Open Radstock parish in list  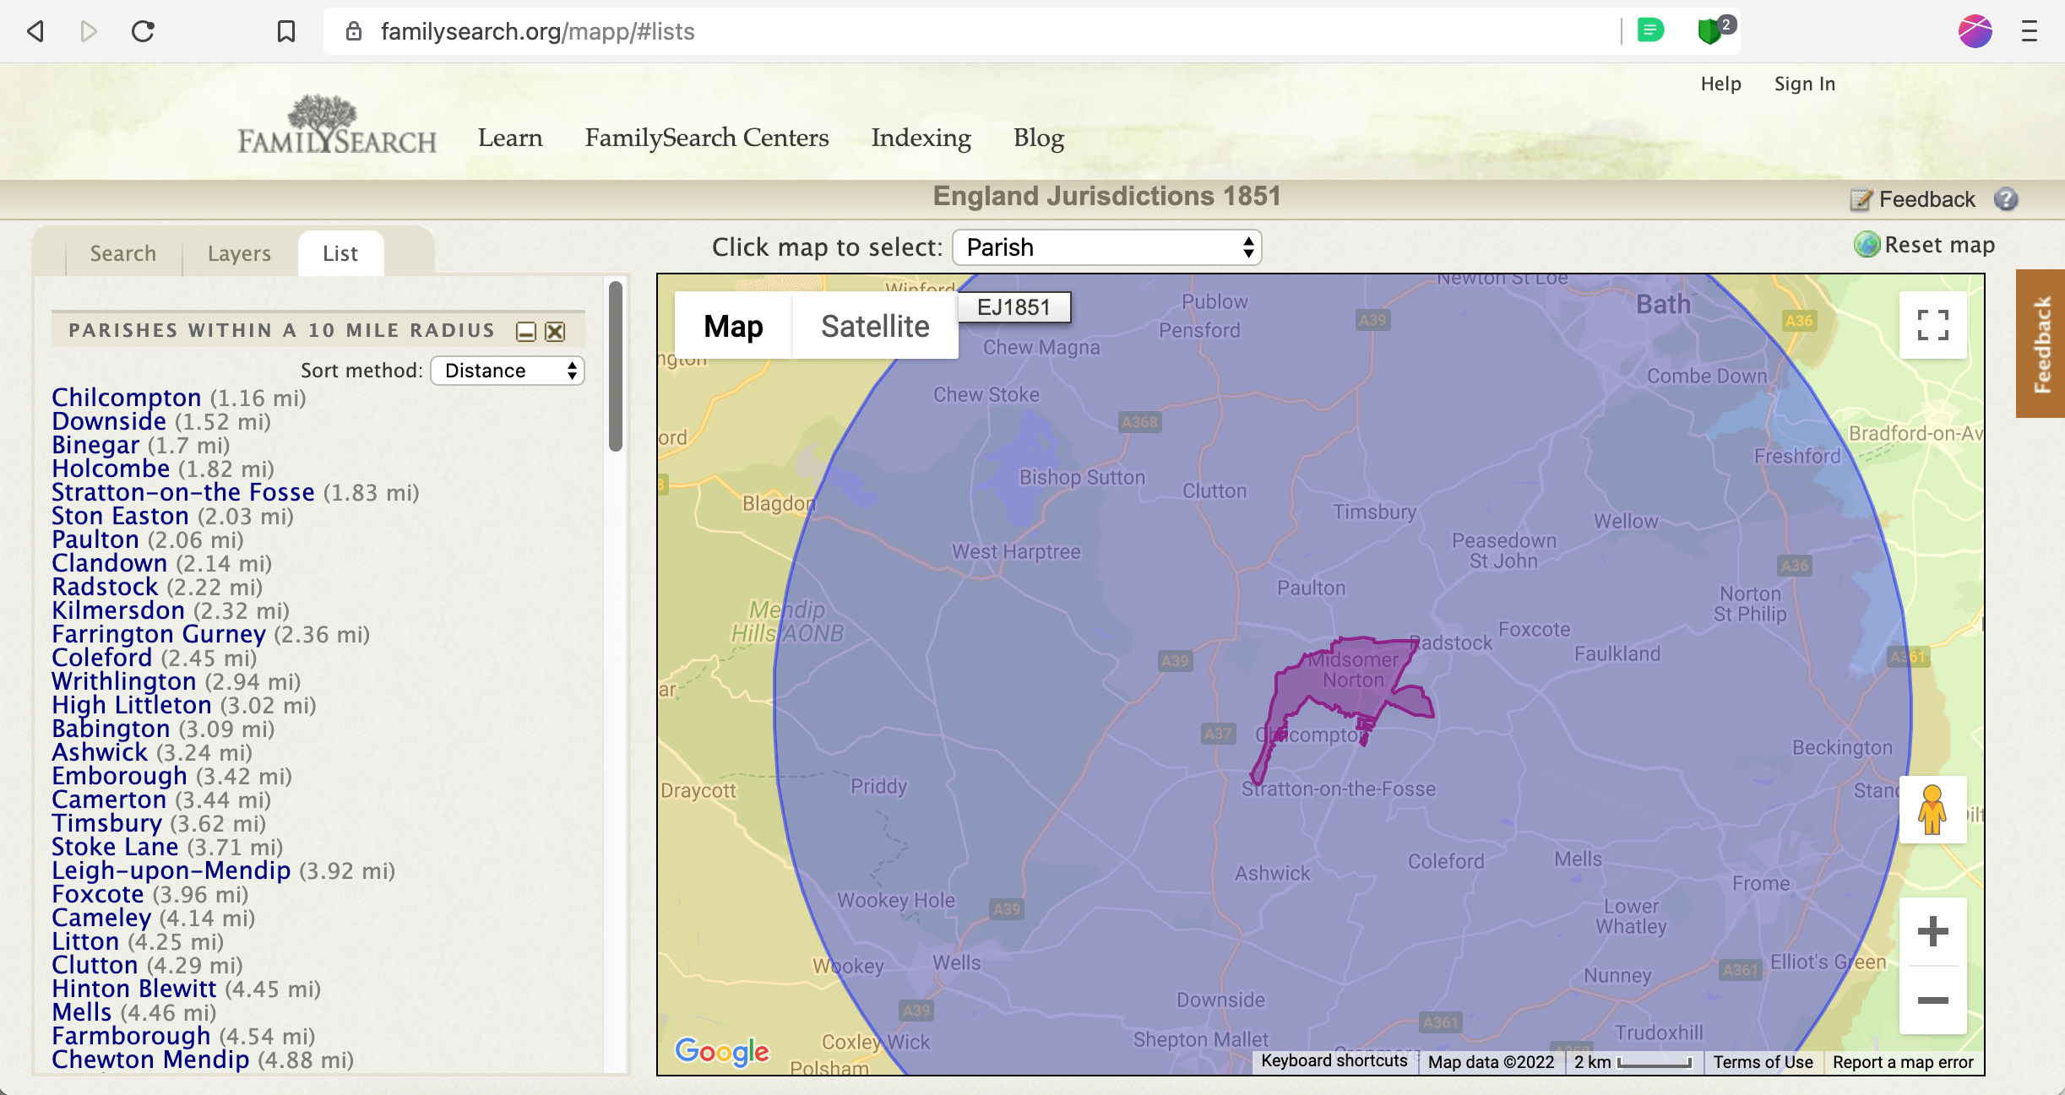point(105,586)
